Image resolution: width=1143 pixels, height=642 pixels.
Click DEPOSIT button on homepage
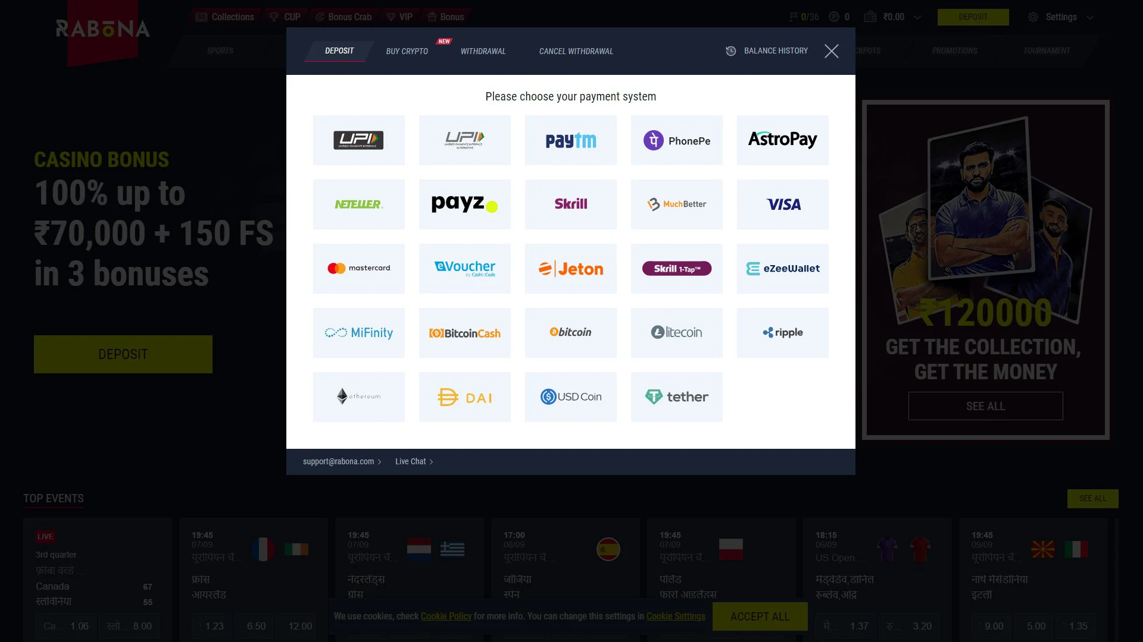(x=123, y=354)
